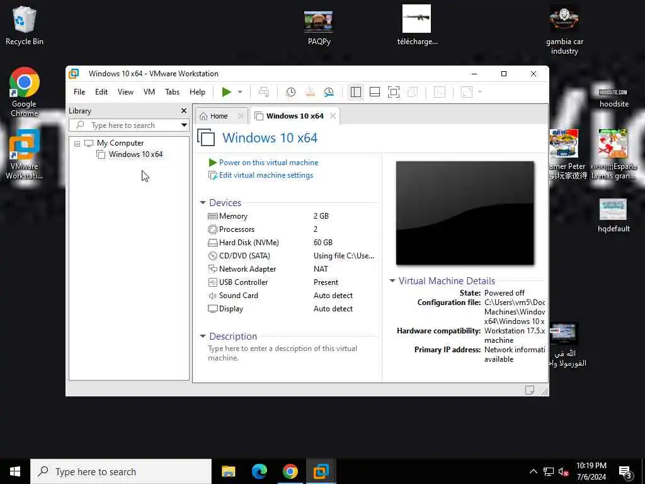
Task: Open File Explorer from the taskbar
Action: tap(228, 471)
